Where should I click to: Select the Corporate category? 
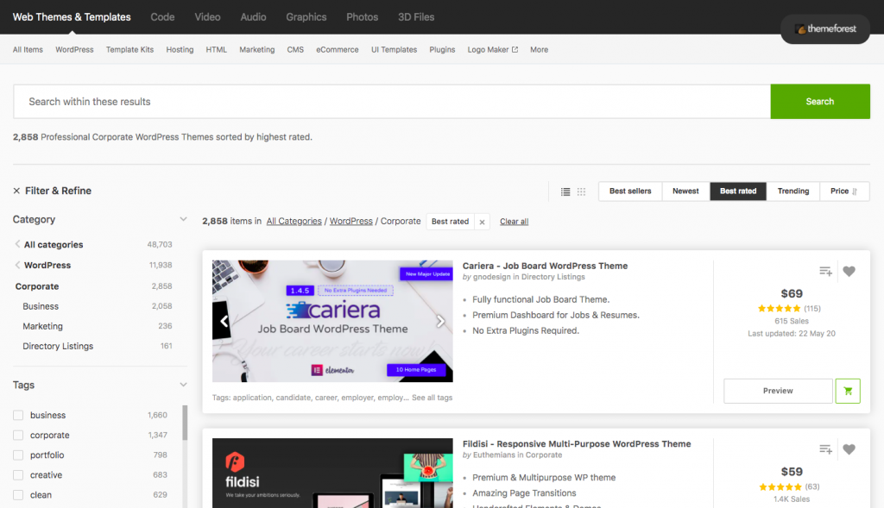(x=37, y=286)
